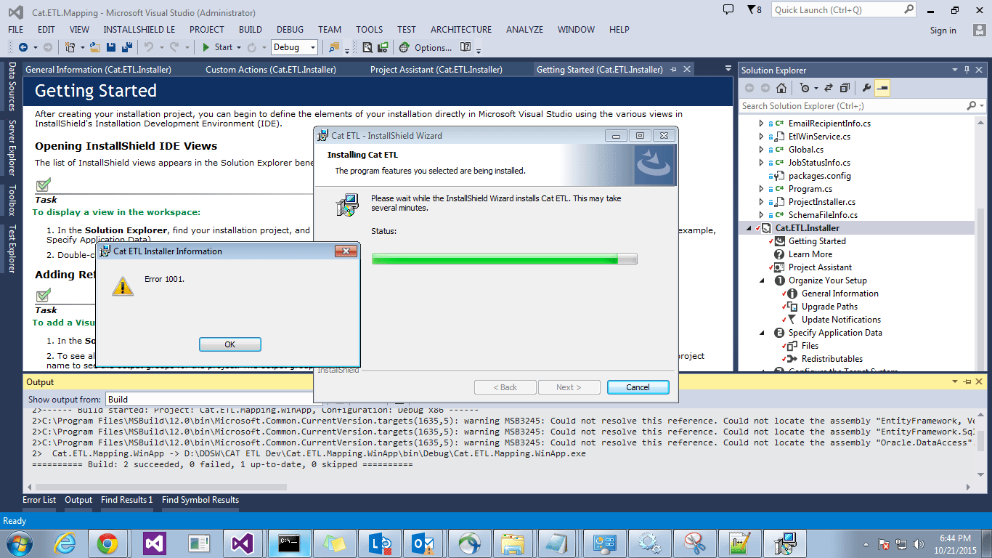Open the Start button dropdown arrow
Image resolution: width=992 pixels, height=558 pixels.
pyautogui.click(x=239, y=47)
